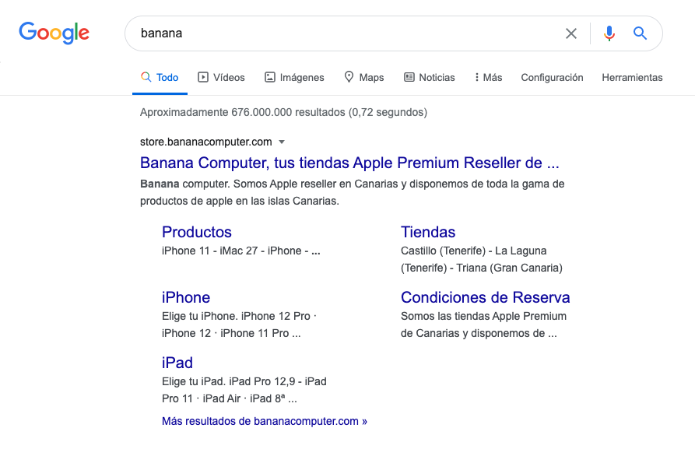
Task: Click the text 'iPhone 11 - iMac 27 - iPhone - ...'
Action: tap(241, 251)
